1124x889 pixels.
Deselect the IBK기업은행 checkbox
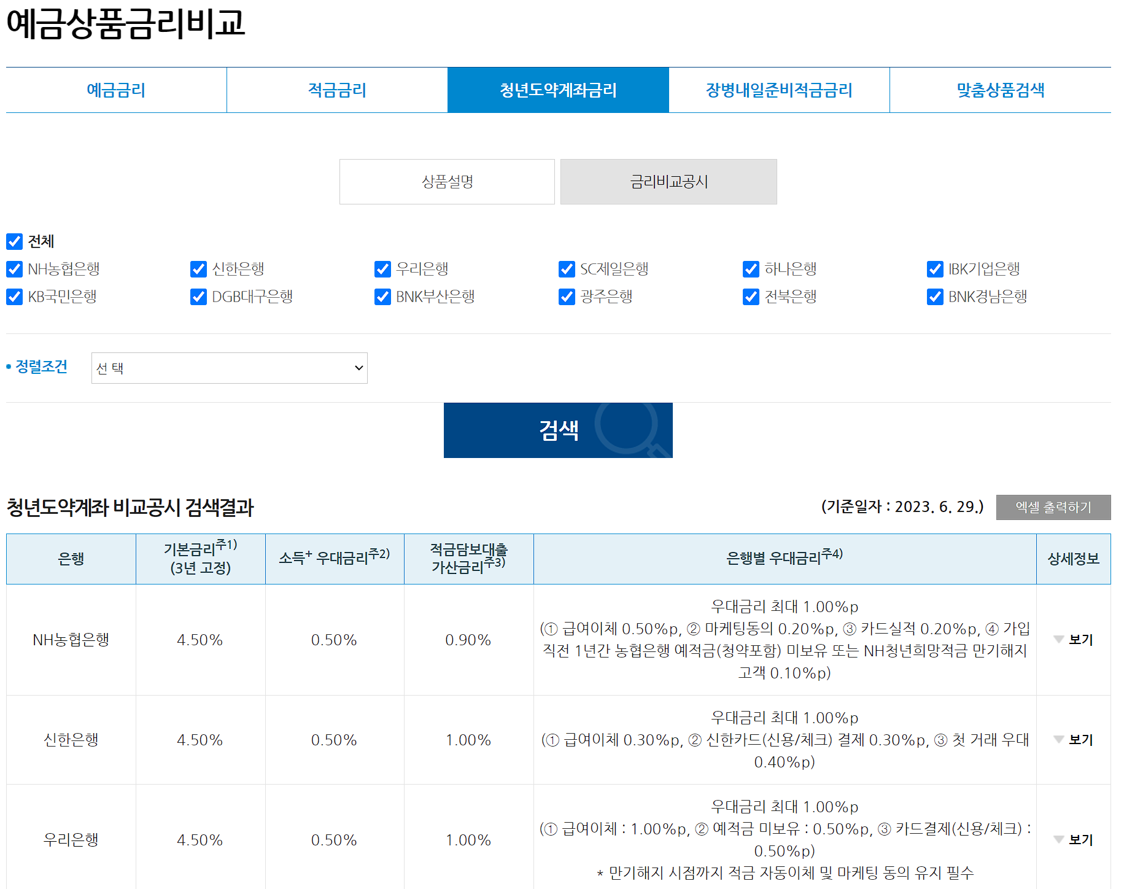(934, 269)
